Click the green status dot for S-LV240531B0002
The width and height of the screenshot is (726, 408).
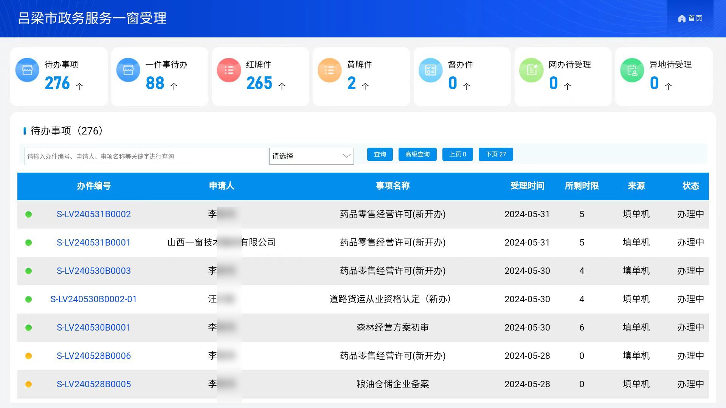coord(29,214)
